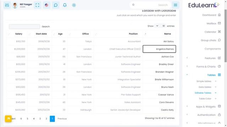
Task: Open Simple tables submenu item
Action: pyautogui.click(x=204, y=81)
